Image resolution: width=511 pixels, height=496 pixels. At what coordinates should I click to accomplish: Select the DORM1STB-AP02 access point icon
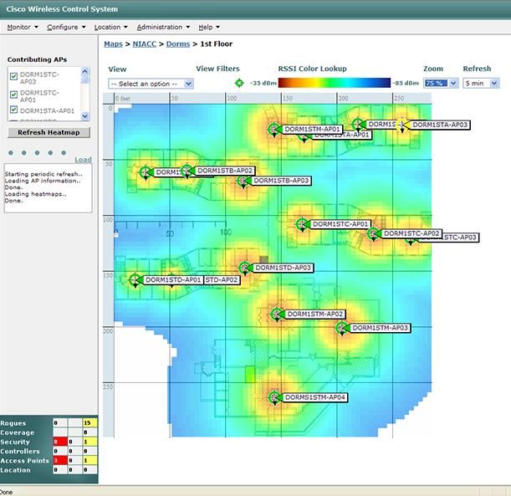click(x=187, y=171)
